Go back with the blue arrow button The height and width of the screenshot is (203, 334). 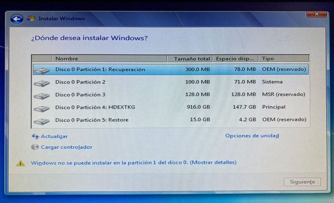pyautogui.click(x=17, y=19)
